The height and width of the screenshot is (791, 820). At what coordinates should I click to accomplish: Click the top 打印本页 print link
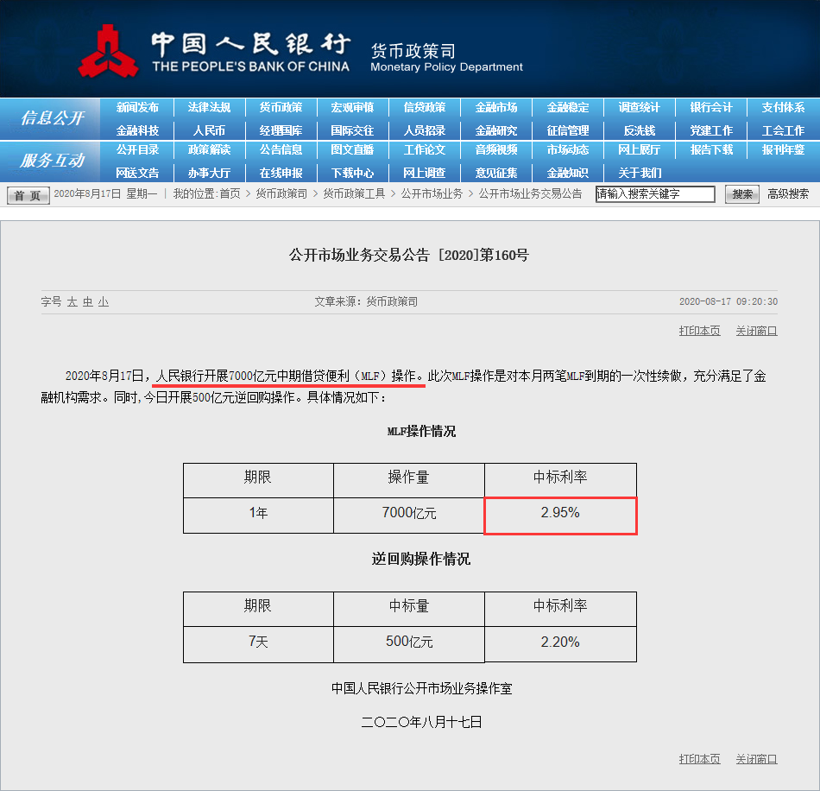[699, 331]
